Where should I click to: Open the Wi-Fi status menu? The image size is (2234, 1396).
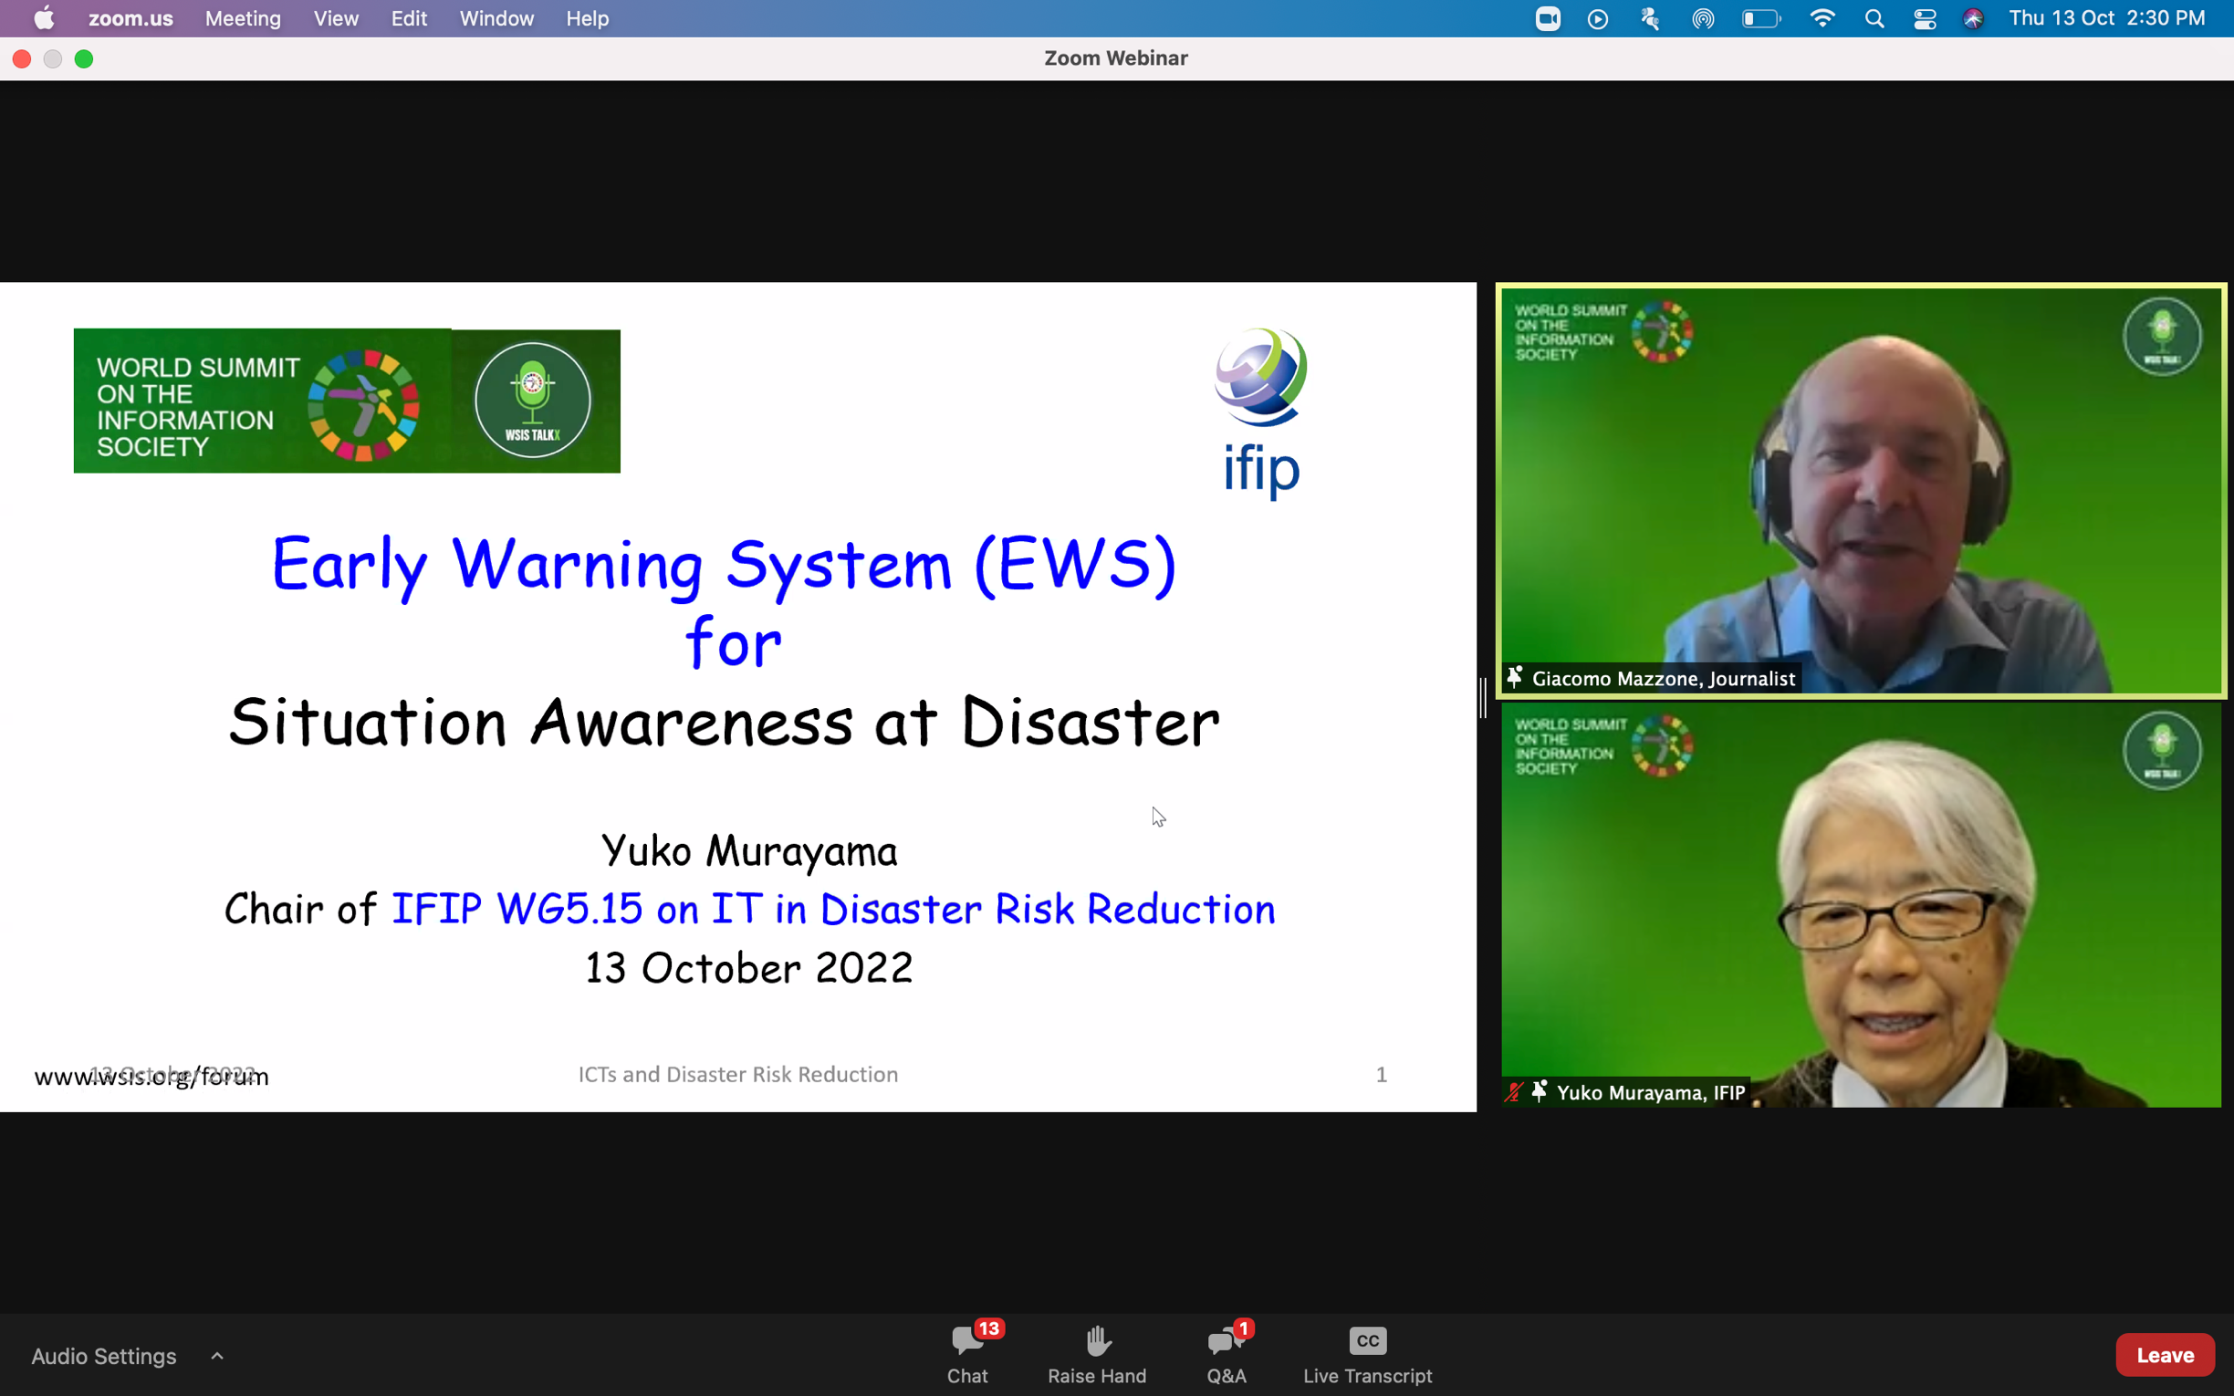(x=1822, y=18)
